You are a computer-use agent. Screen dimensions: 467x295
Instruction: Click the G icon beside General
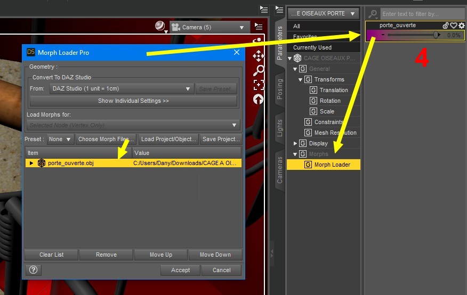[303, 69]
